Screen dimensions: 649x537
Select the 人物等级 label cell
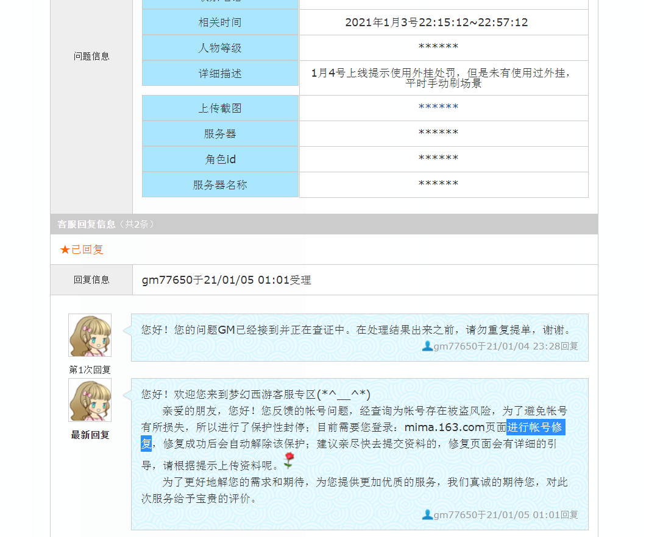pos(220,48)
